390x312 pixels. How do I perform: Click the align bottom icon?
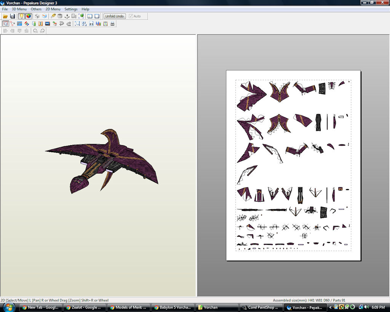click(x=26, y=31)
